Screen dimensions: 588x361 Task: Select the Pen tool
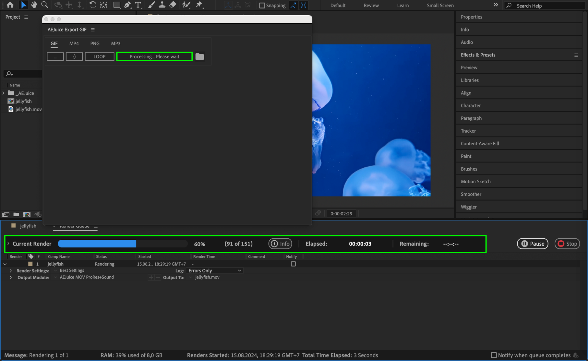127,5
